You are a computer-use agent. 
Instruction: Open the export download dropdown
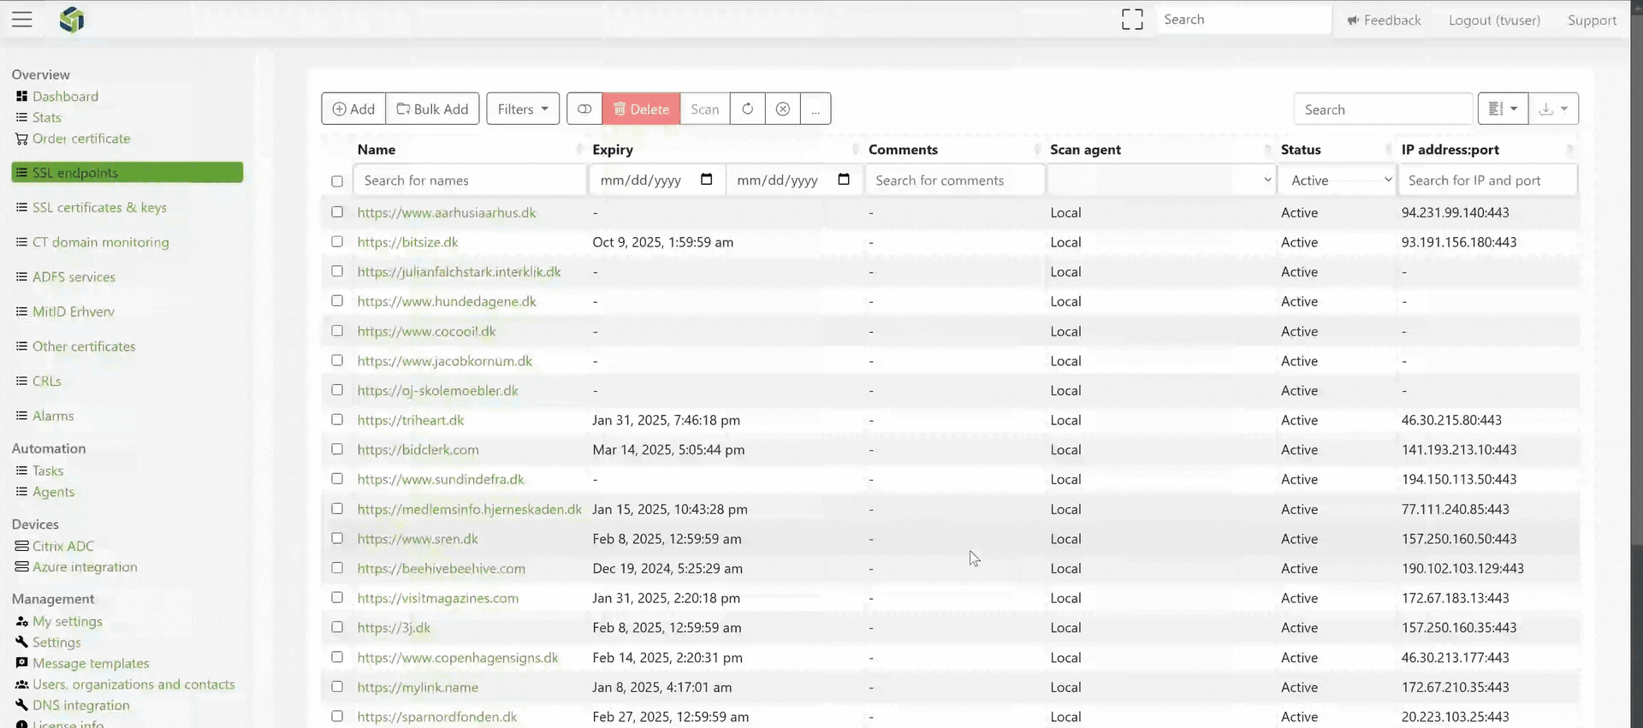pos(1553,109)
